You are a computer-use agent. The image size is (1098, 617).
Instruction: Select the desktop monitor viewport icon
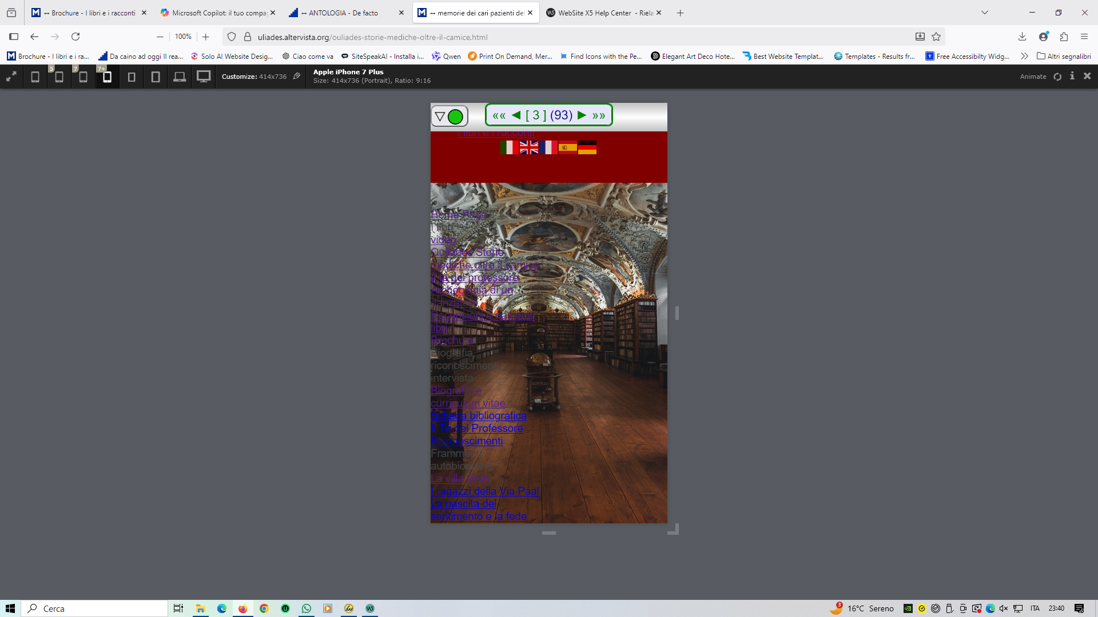[x=204, y=77]
